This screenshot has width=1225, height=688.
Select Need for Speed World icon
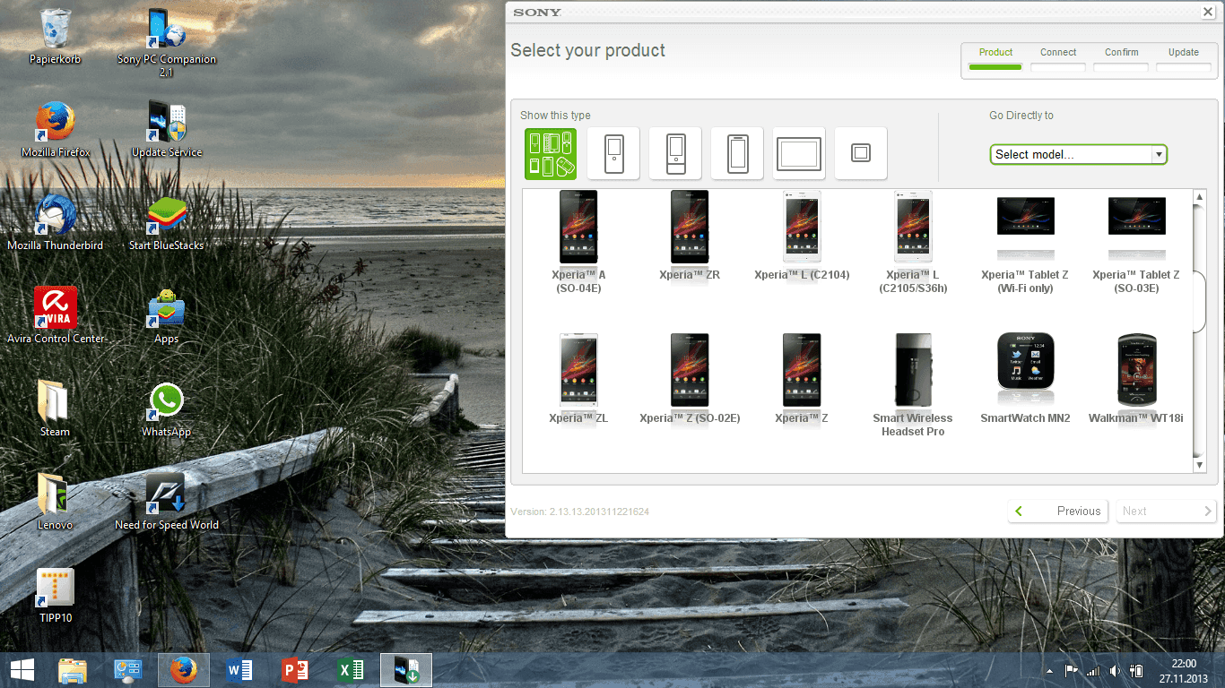[167, 503]
